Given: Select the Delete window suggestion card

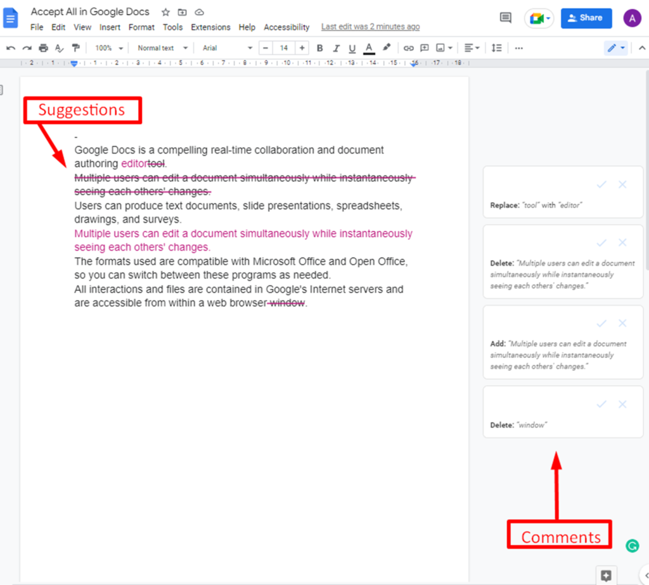Looking at the screenshot, I should (563, 412).
